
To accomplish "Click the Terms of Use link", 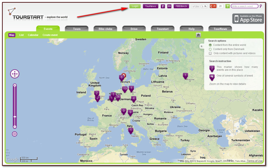I will (255, 161).
